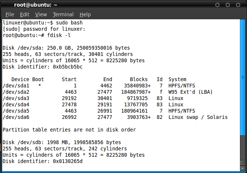Click the blue vertical scrollbar thumb

pos(243,77)
